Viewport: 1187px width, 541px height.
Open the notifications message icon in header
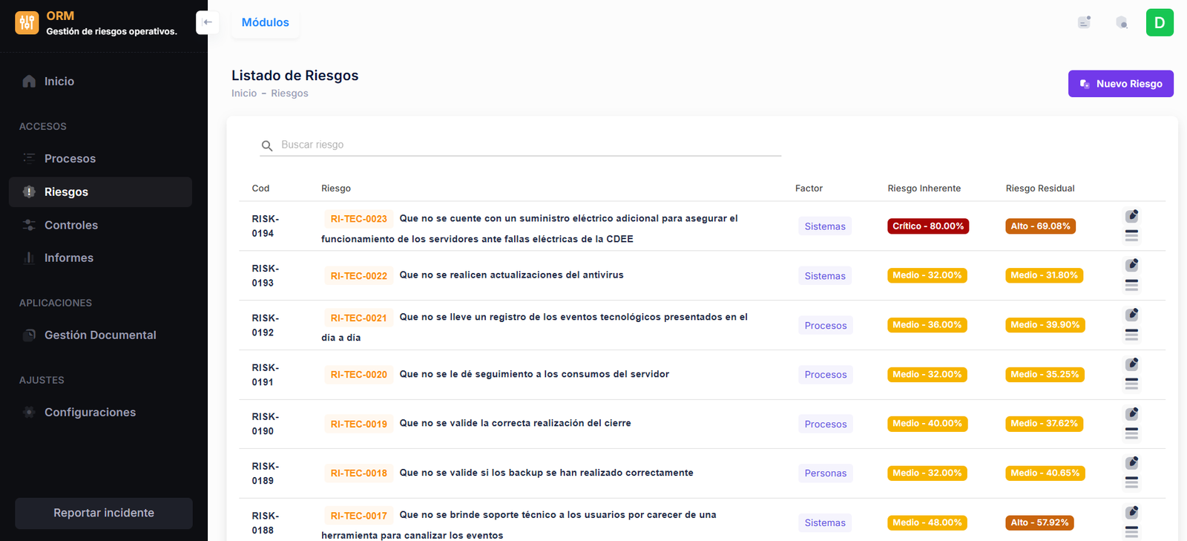pyautogui.click(x=1084, y=22)
